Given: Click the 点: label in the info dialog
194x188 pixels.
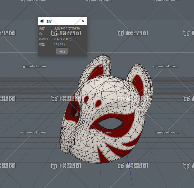Looking at the screenshot, I should tap(41, 34).
